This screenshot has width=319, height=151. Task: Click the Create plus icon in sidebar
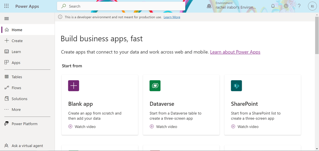pyautogui.click(x=7, y=40)
